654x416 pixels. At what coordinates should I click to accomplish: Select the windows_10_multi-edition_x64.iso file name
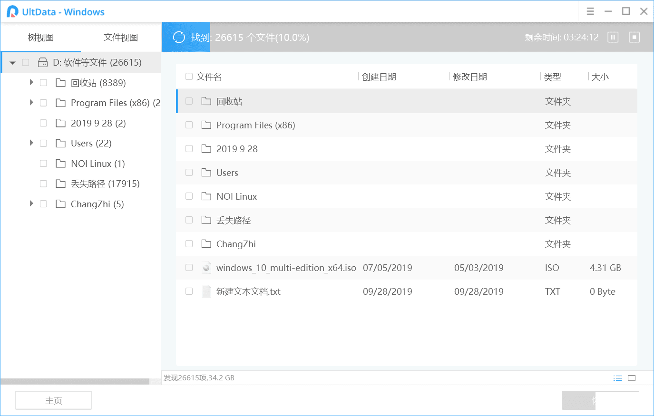pos(286,268)
